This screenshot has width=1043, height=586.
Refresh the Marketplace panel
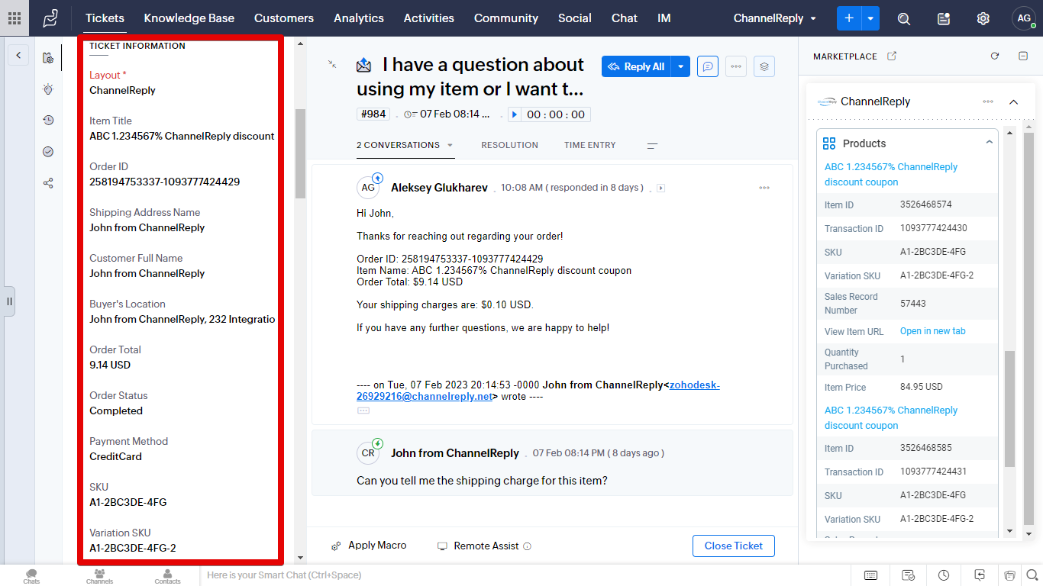(995, 56)
